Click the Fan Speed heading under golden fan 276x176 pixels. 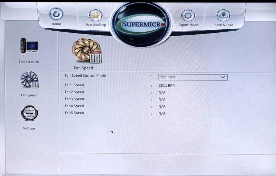point(83,68)
